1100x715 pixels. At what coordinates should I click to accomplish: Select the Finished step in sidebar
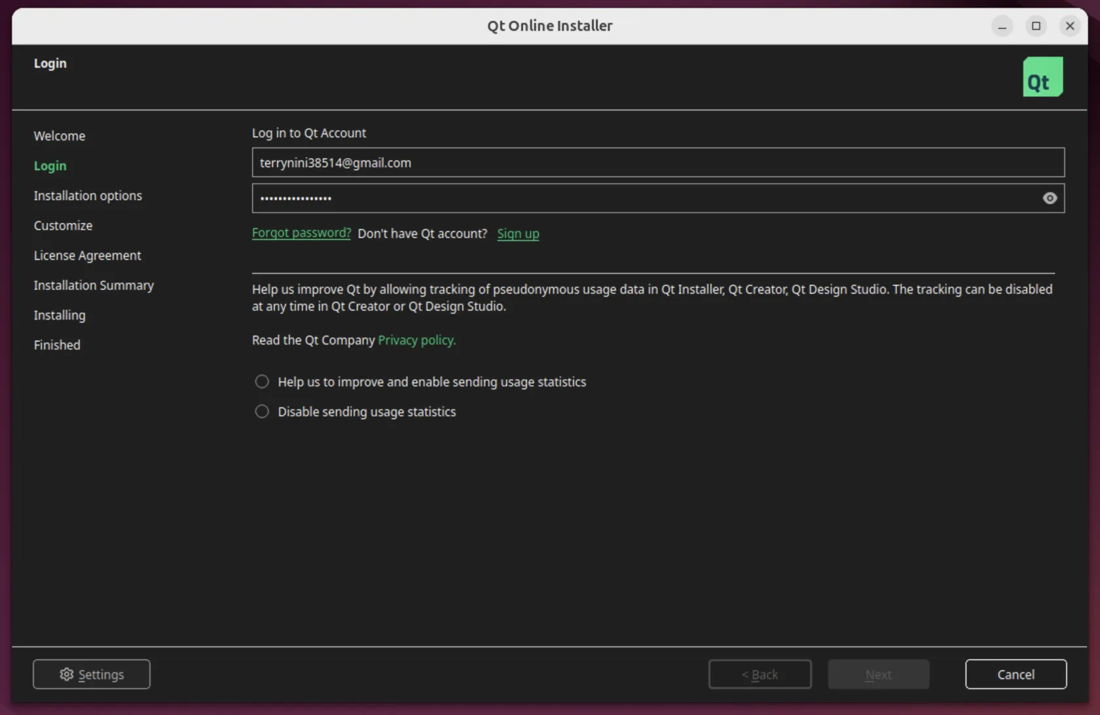[x=57, y=345]
